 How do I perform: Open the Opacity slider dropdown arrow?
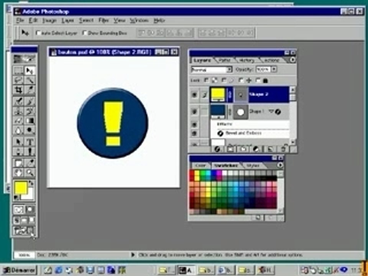(274, 69)
